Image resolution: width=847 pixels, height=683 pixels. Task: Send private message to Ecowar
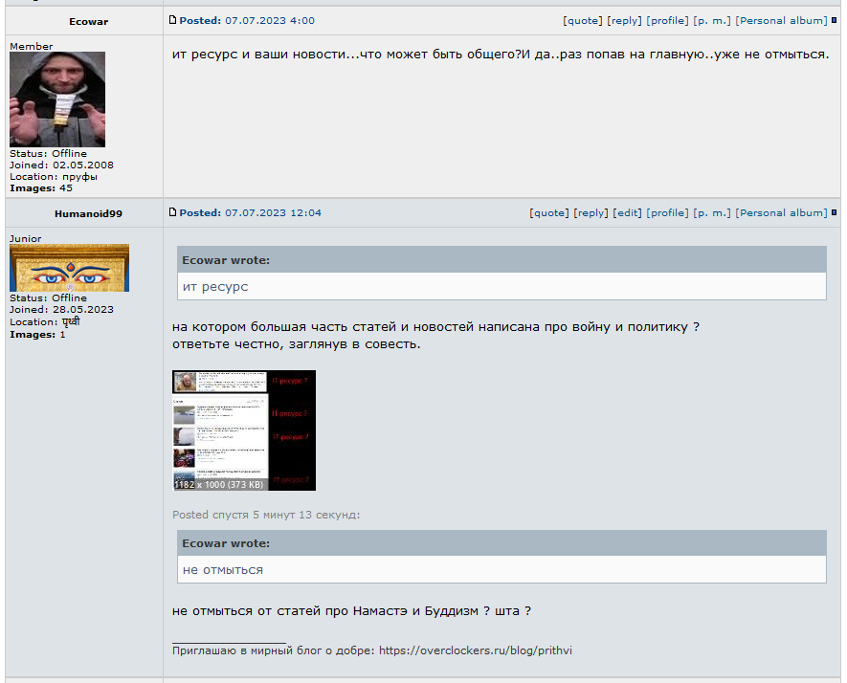click(712, 20)
